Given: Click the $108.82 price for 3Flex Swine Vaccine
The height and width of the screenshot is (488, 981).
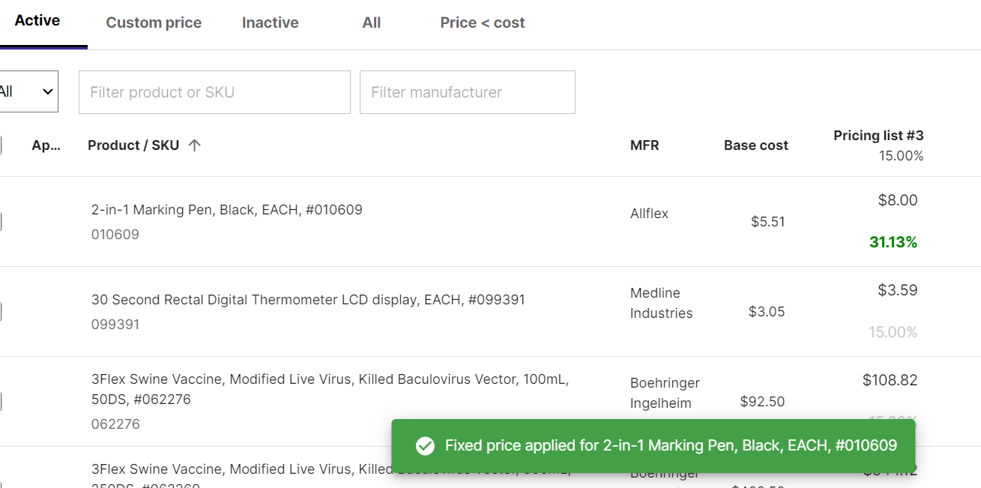Looking at the screenshot, I should click(x=890, y=380).
